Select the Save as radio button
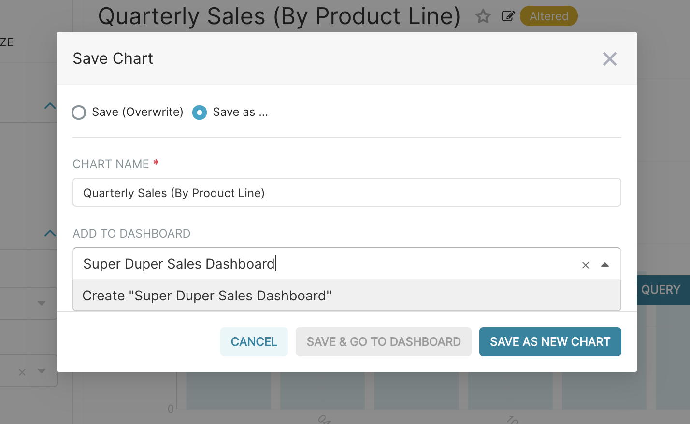Viewport: 690px width, 424px height. click(199, 112)
